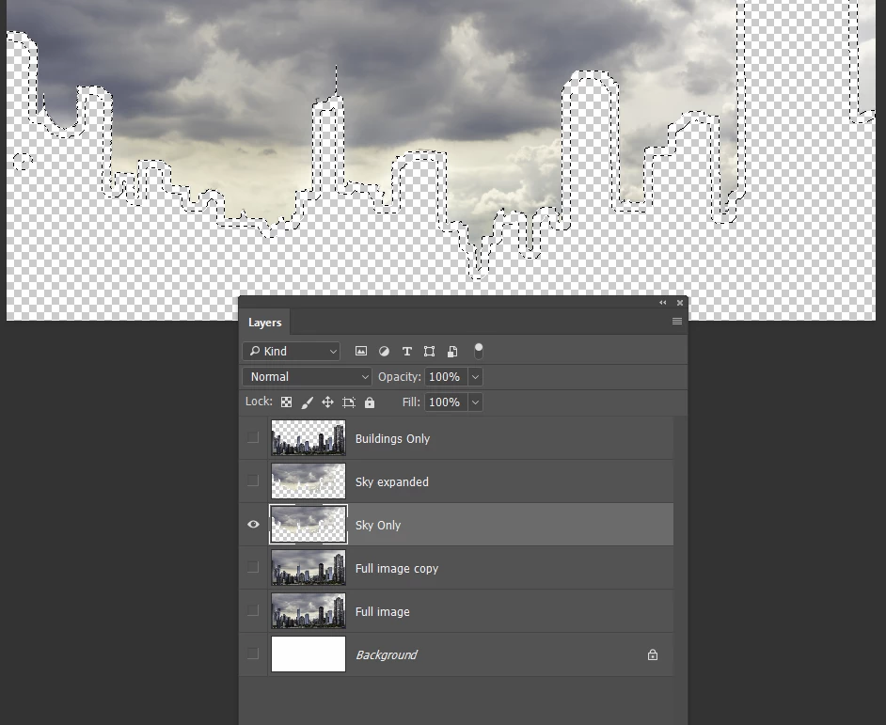
Task: Open the Opacity slider dropdown arrow
Action: click(x=475, y=377)
